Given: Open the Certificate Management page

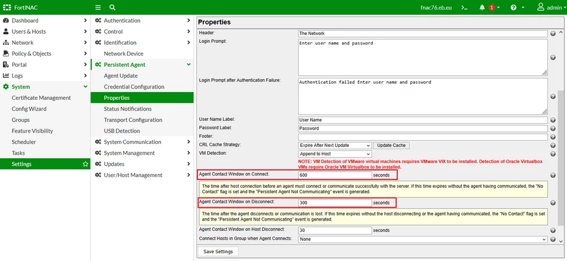Looking at the screenshot, I should (41, 98).
